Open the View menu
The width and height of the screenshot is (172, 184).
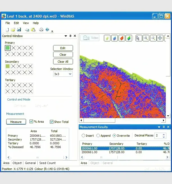pos(26,23)
